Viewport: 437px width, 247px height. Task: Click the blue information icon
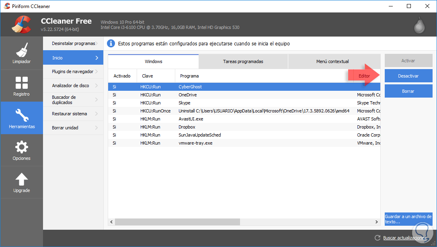tap(111, 43)
